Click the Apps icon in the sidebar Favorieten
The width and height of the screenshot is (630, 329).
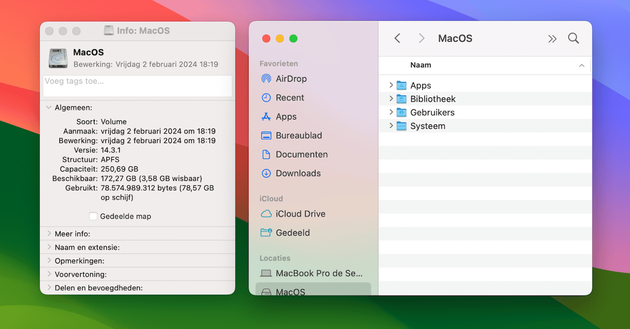pos(266,117)
